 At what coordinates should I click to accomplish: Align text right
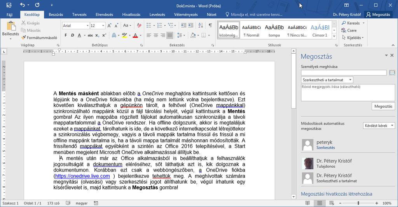163,35
